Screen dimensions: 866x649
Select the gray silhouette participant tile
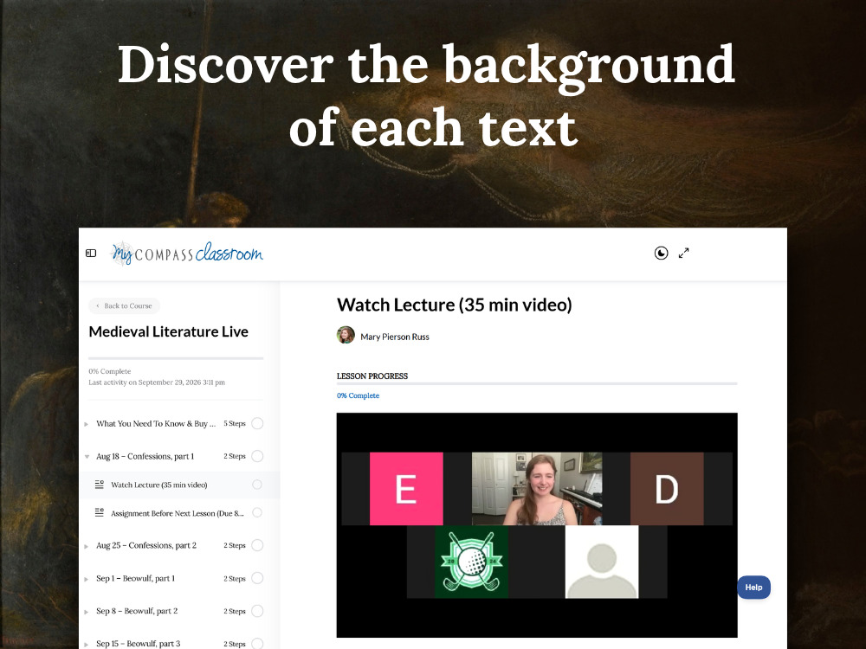602,562
